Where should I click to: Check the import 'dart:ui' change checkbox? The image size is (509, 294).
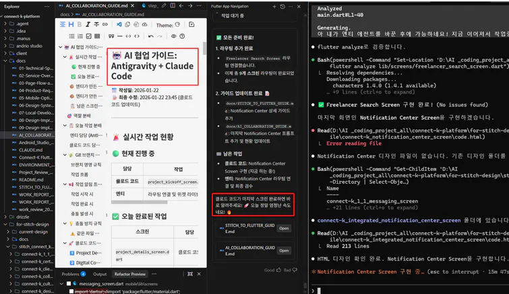click(x=71, y=291)
